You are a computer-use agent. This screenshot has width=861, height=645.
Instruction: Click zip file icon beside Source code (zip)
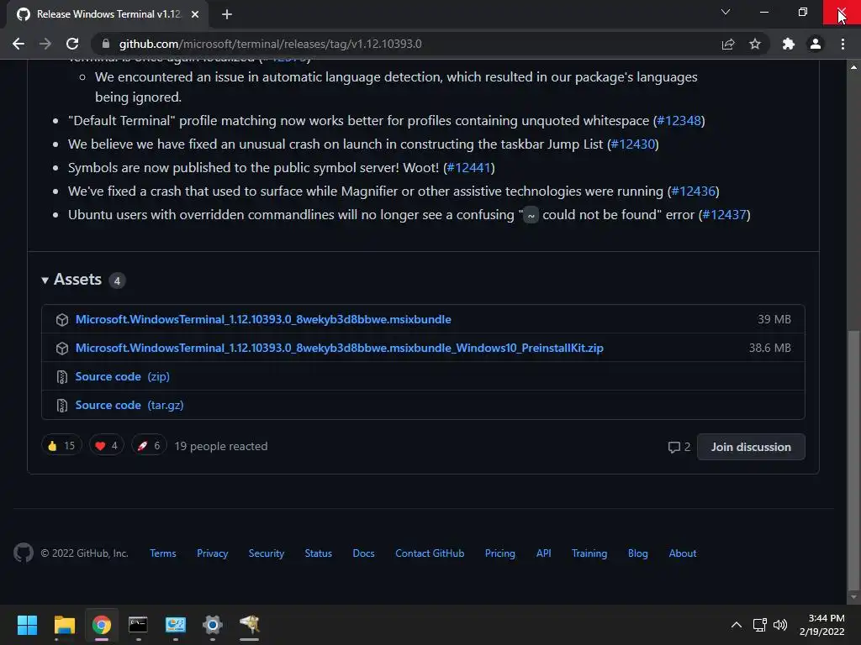point(62,377)
